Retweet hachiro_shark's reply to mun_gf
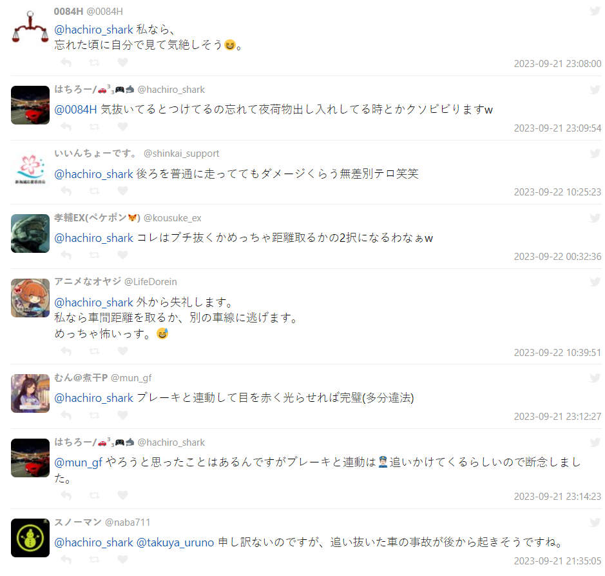 [x=94, y=495]
